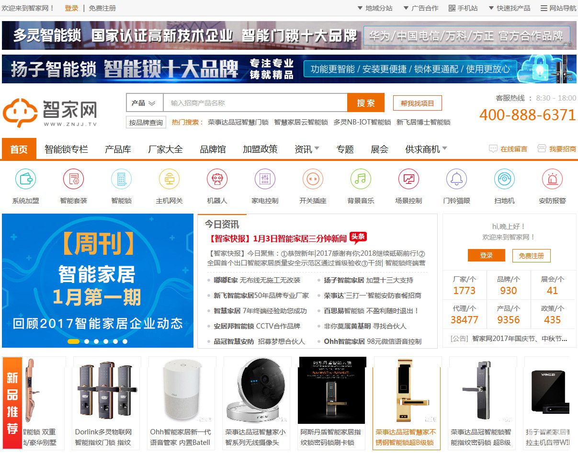Expand the 地域分站 dropdown
The image size is (578, 454).
coord(375,8)
